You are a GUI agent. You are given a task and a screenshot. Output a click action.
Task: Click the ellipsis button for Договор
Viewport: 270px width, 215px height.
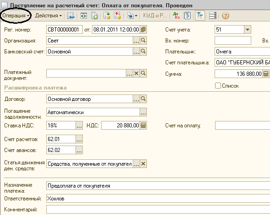tap(136, 99)
